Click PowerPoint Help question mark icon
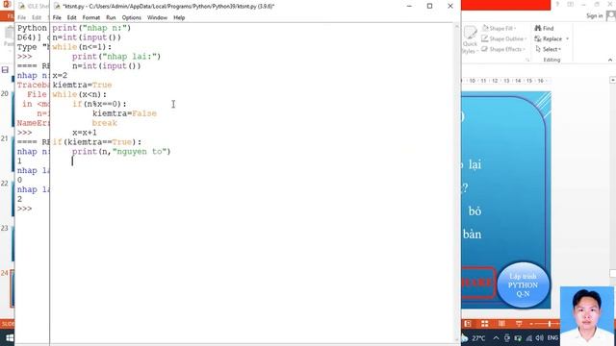This screenshot has width=616, height=346. click(x=557, y=4)
